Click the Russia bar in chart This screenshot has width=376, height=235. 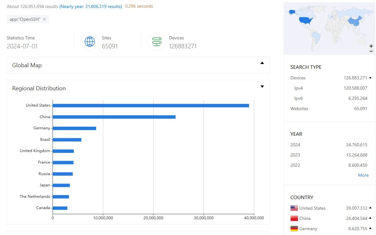point(63,174)
